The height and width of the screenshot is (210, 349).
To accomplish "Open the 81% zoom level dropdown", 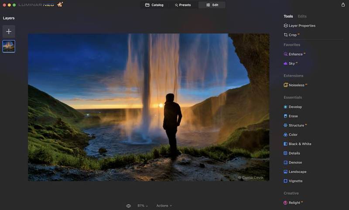I will point(143,206).
